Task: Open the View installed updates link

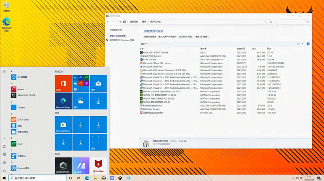Action: (x=117, y=36)
